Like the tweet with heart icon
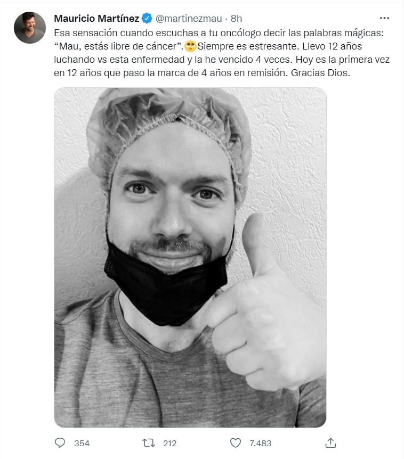 point(235,443)
